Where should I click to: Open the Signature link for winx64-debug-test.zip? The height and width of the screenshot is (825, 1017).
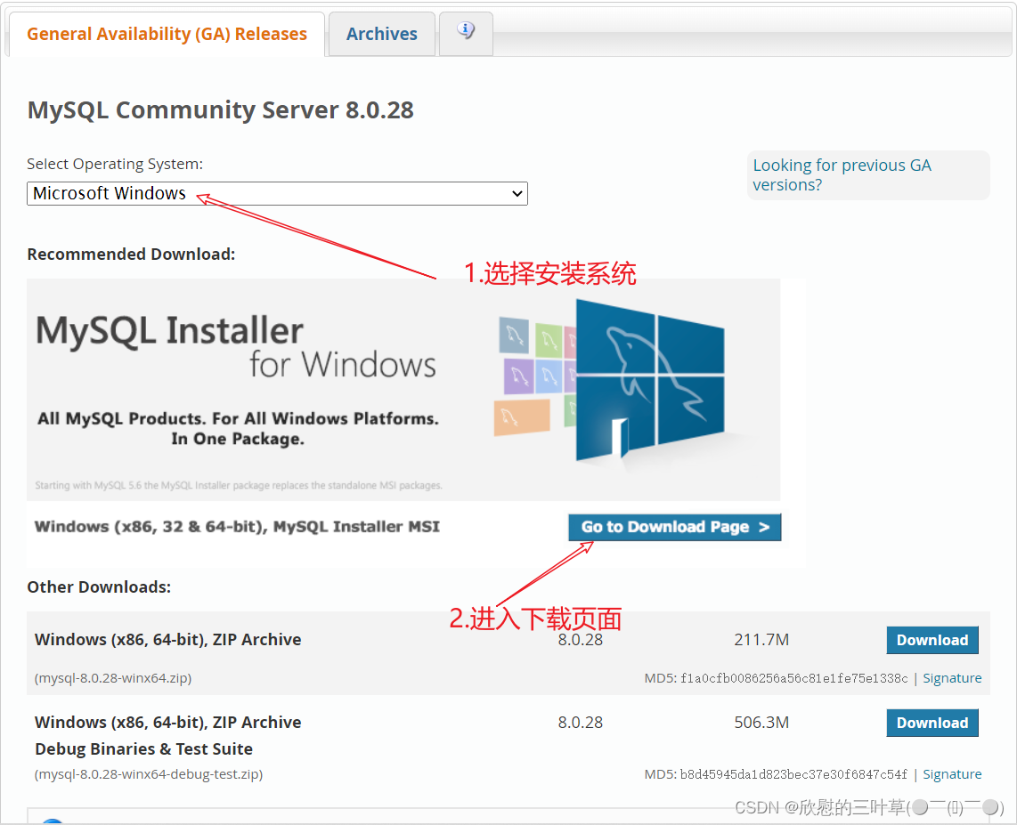[951, 773]
